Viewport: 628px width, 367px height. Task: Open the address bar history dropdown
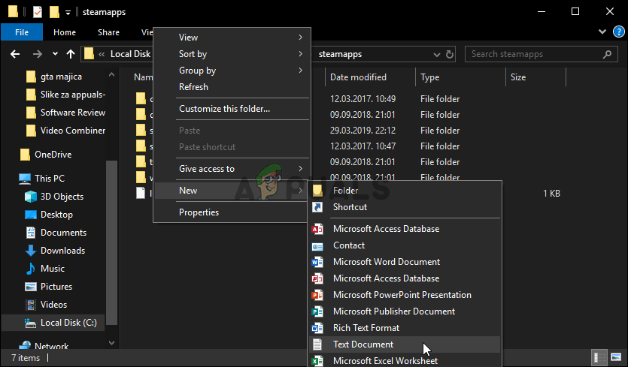(x=436, y=54)
